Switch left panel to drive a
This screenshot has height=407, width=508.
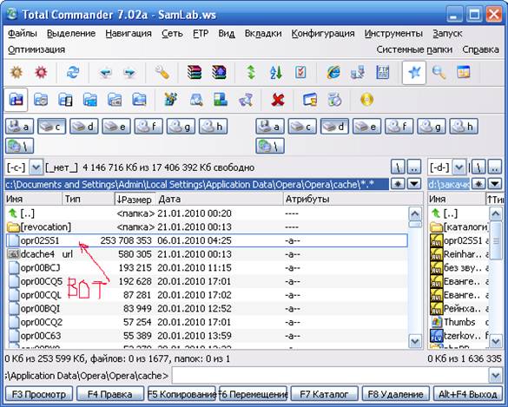coord(19,127)
